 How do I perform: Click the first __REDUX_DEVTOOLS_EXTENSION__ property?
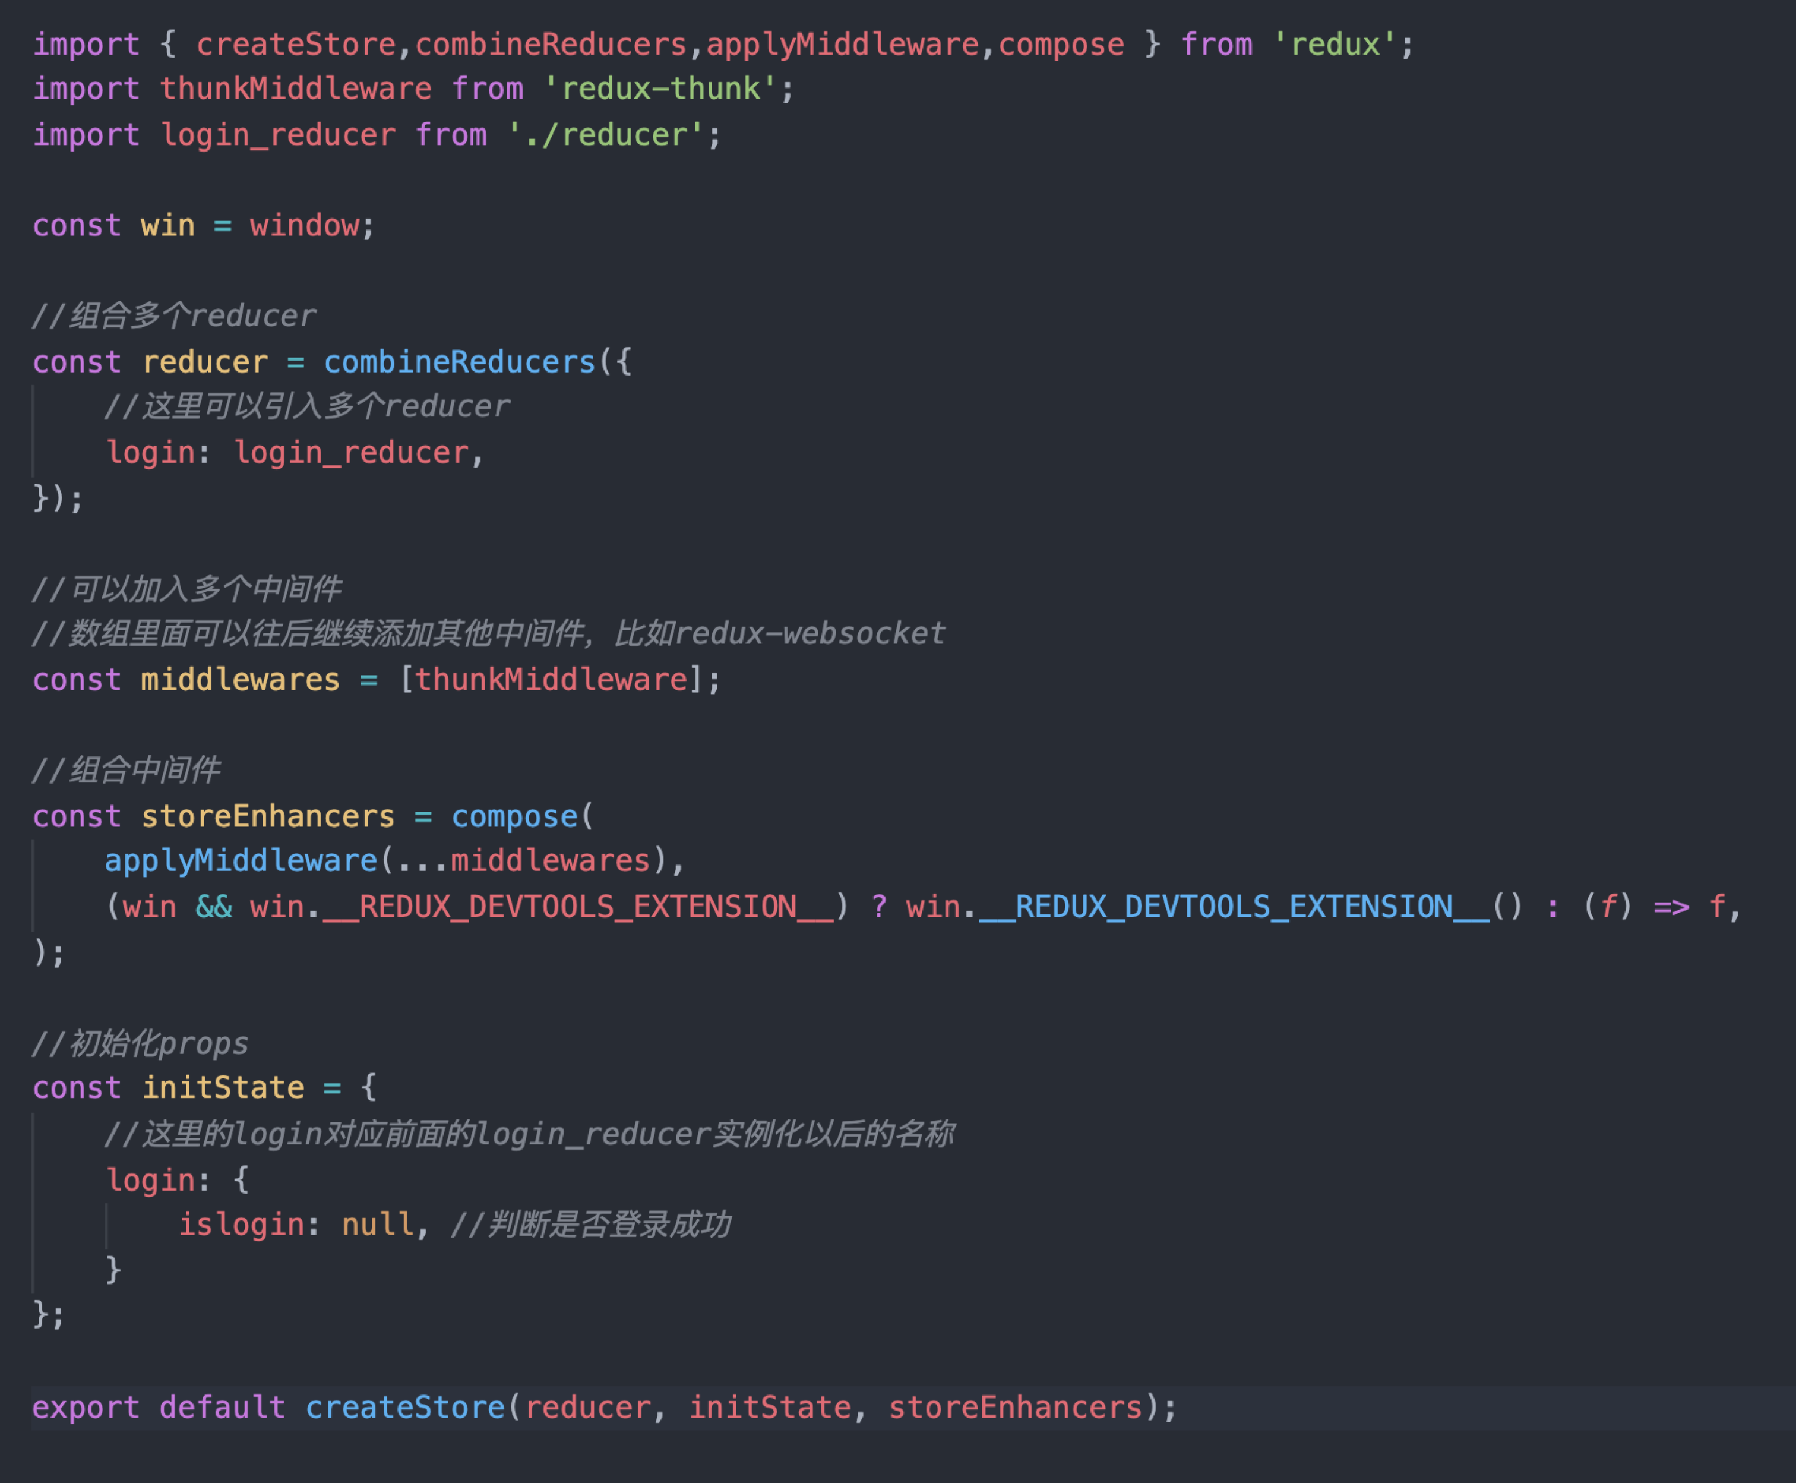[x=577, y=906]
